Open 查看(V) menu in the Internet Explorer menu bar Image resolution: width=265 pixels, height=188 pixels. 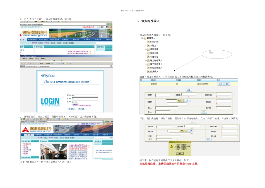click(25, 59)
